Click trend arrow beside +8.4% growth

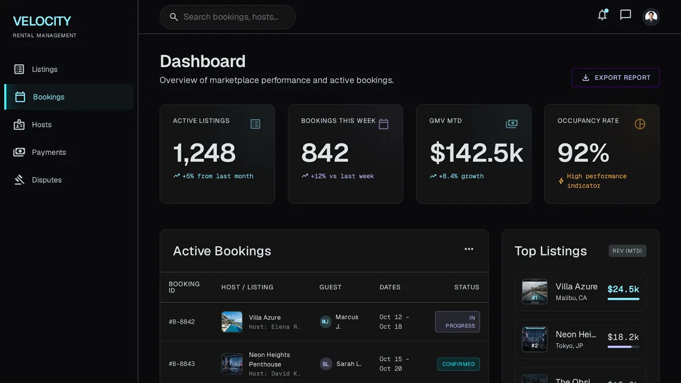(x=433, y=176)
